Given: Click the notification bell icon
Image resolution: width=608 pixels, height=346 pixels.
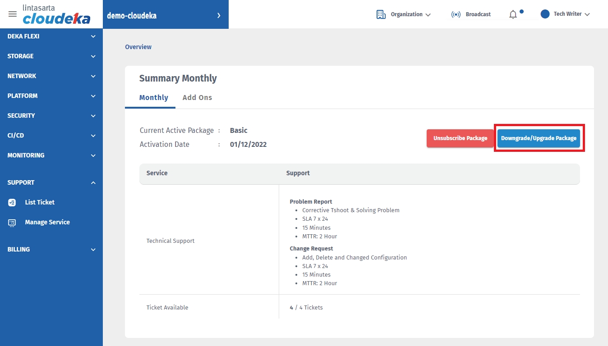Looking at the screenshot, I should click(513, 14).
